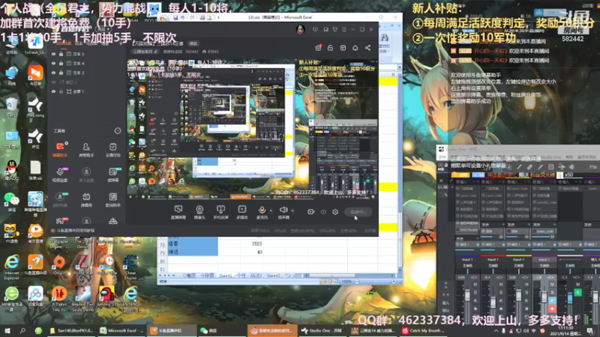Open Internet Explorer desktop shortcut
This screenshot has height=337, width=600.
tap(11, 267)
